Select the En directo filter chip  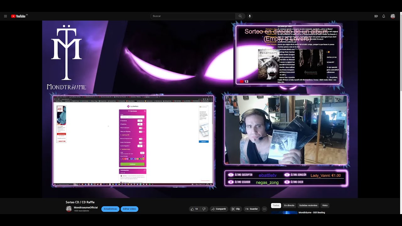point(289,206)
